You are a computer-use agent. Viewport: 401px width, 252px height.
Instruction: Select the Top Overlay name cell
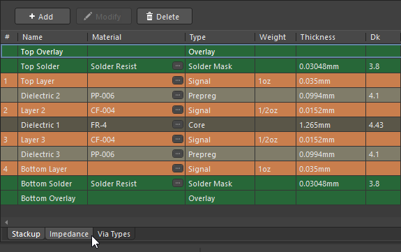[x=53, y=52]
